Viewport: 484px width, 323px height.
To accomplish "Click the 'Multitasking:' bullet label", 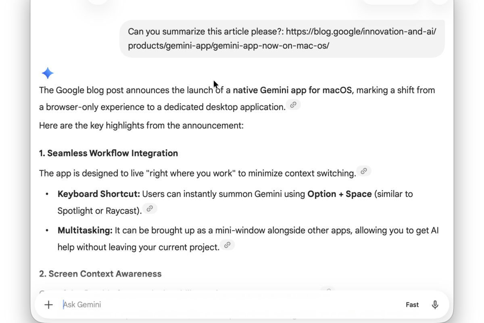I will click(x=85, y=231).
